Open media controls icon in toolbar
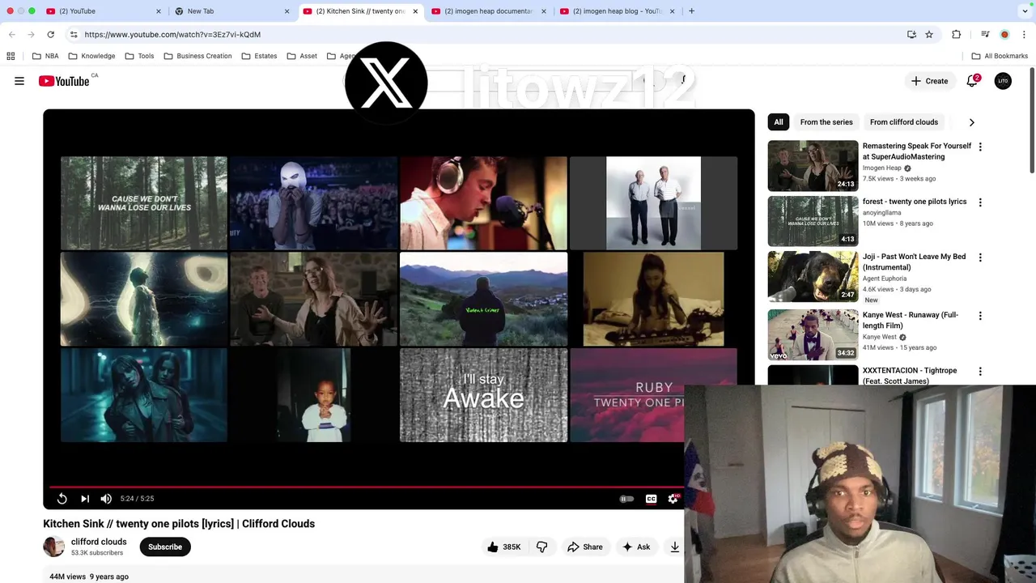This screenshot has height=583, width=1036. pyautogui.click(x=985, y=35)
